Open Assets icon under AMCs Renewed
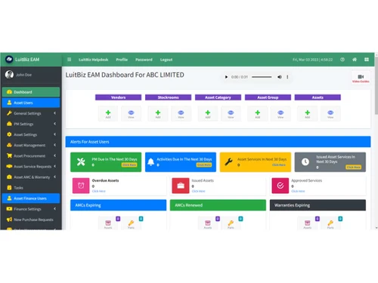This screenshot has width=378, height=283. pos(208,223)
